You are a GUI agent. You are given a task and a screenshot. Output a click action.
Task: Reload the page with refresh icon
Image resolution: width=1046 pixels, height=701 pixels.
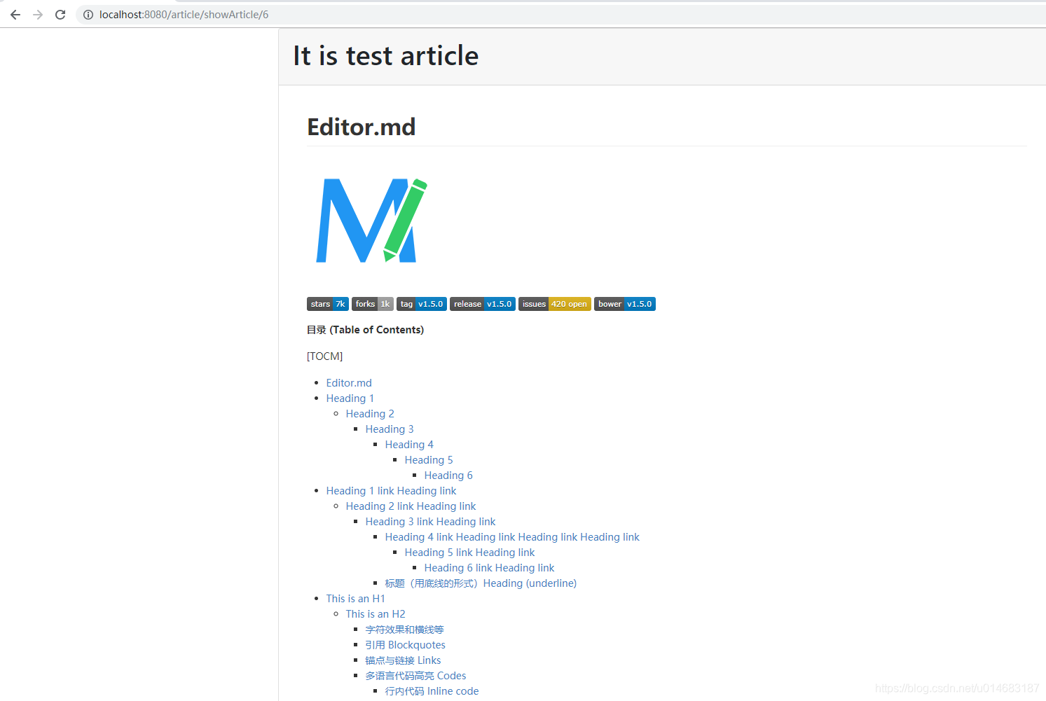click(x=60, y=14)
